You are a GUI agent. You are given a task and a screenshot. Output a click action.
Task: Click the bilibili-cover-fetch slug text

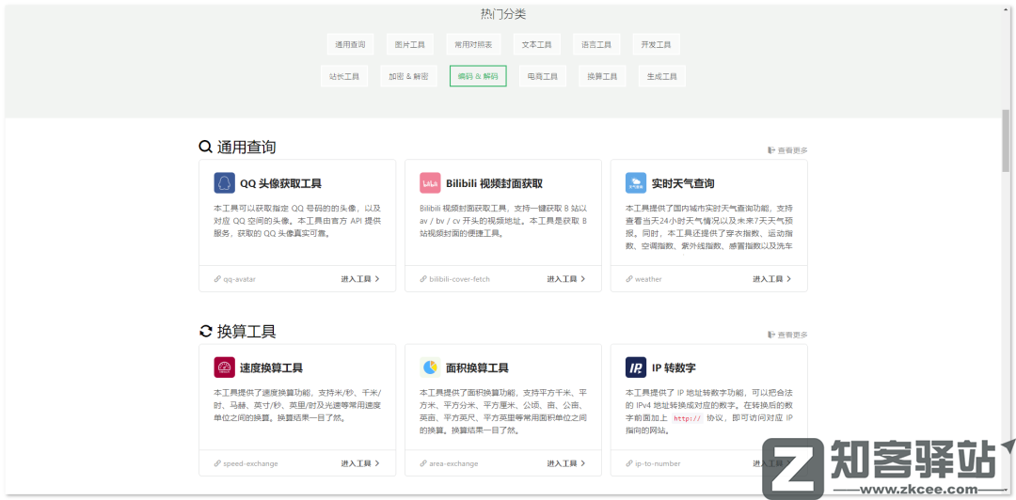click(x=459, y=279)
